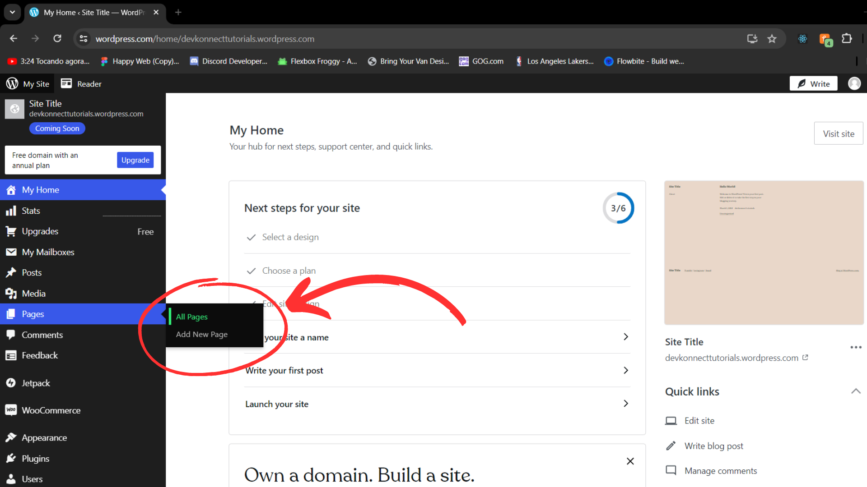Reload the page with the refresh icon
This screenshot has height=487, width=867.
click(x=57, y=39)
